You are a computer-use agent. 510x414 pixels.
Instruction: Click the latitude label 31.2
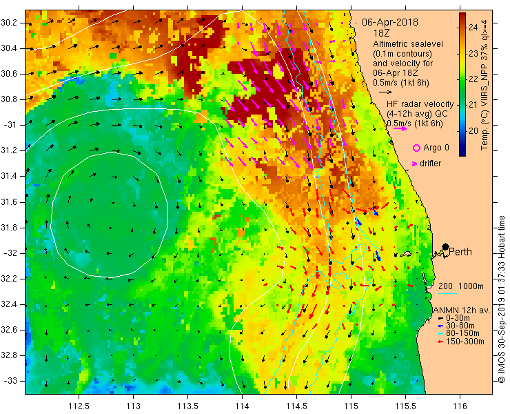[x=9, y=150]
